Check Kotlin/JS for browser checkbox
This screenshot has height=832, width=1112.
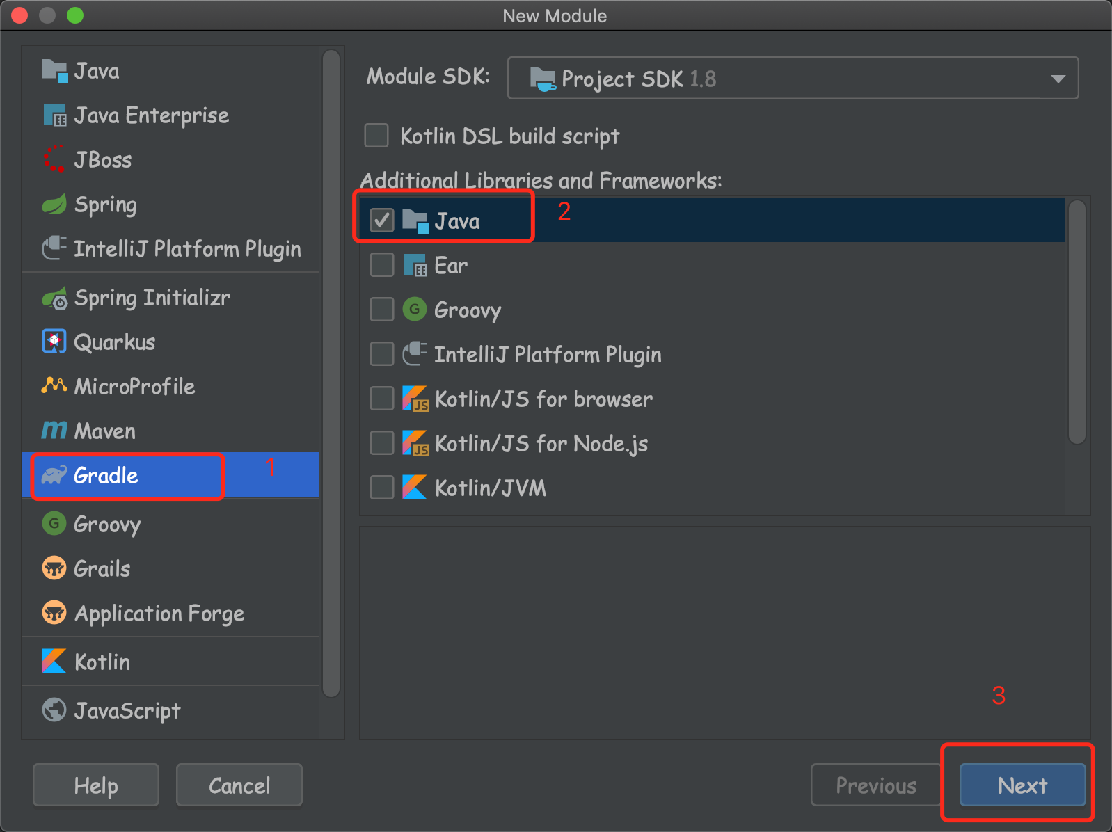[x=381, y=399]
